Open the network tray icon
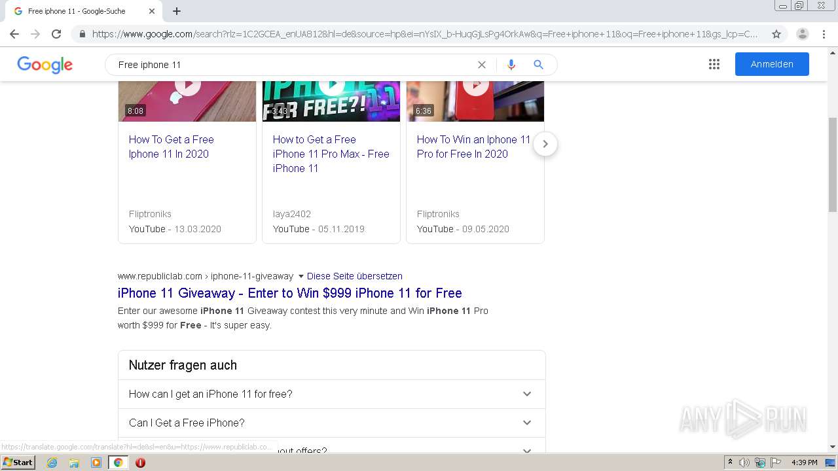The height and width of the screenshot is (471, 838). point(760,462)
